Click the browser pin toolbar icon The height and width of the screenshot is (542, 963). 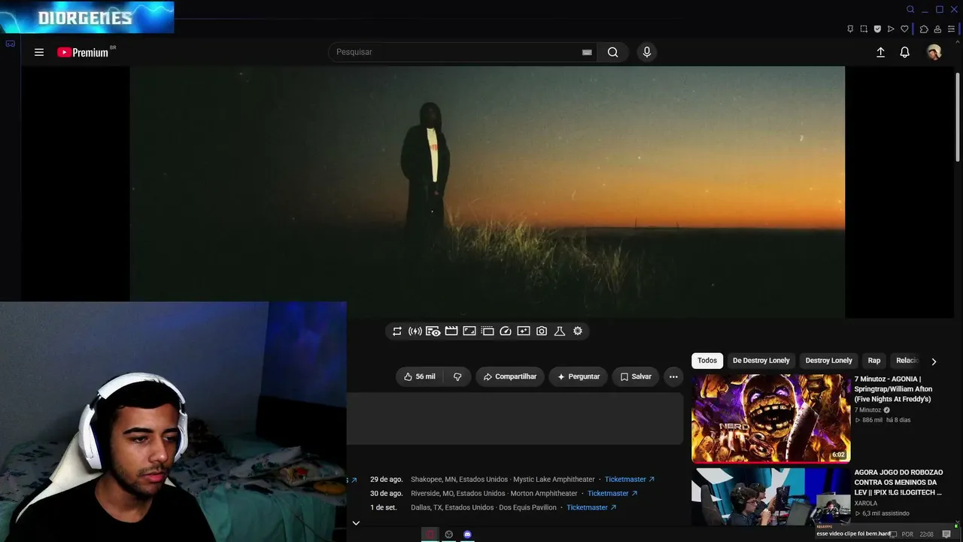[x=850, y=29]
